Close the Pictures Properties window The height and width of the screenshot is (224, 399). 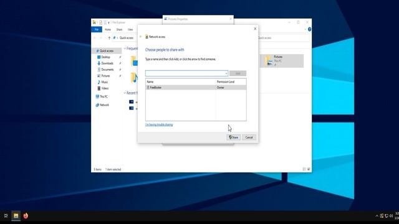coord(231,19)
